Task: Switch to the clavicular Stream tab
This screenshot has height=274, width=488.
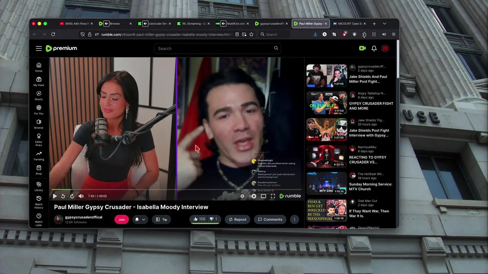Action: [154, 24]
